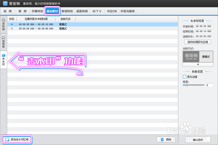Viewport: 218px width, 145px height.
Task: Open the 加贴图 sidebar tab
Action: [x=4, y=25]
